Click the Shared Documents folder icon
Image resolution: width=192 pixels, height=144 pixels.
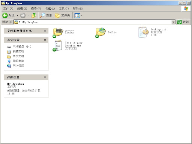[9, 57]
